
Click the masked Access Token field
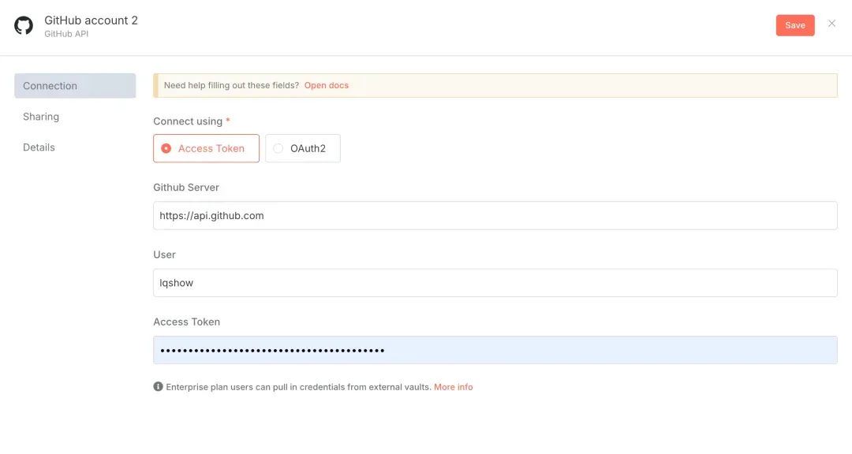495,350
